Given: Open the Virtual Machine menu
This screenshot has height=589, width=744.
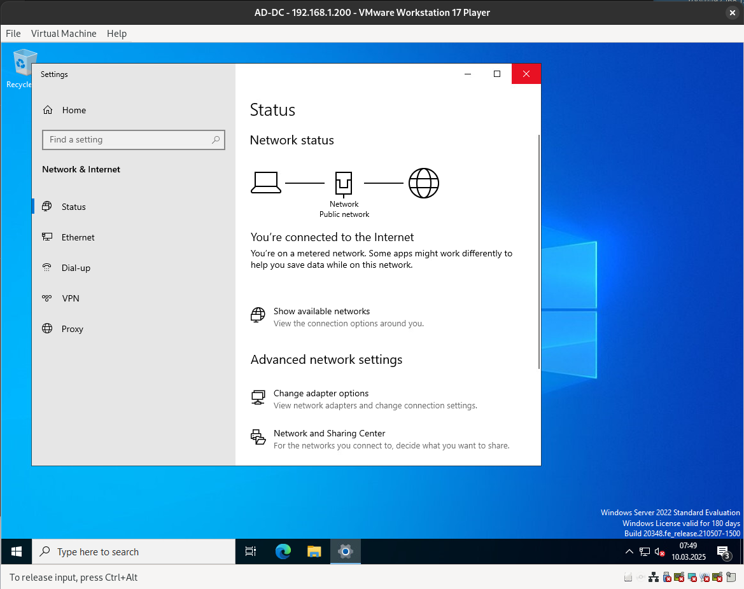Looking at the screenshot, I should click(x=64, y=34).
